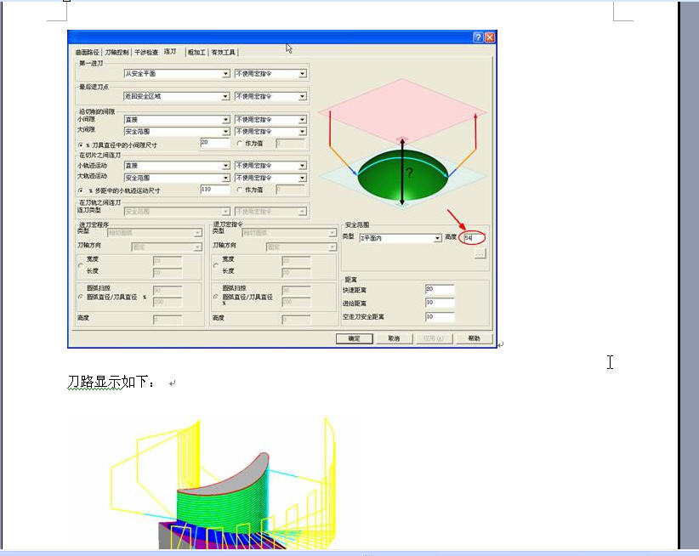Select the 连刀 tab
Image resolution: width=699 pixels, height=556 pixels.
tap(170, 51)
